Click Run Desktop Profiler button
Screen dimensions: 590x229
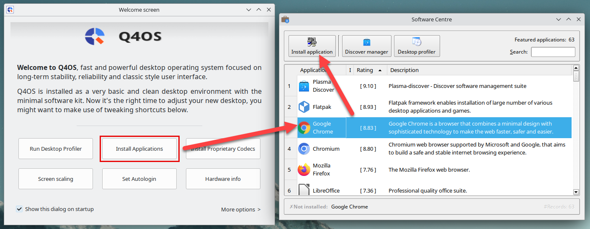coord(56,149)
